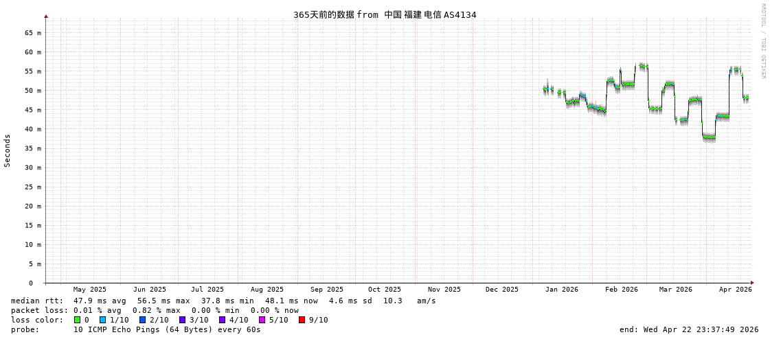Click the magenta 5/10 loss swatch
Image resolution: width=770 pixels, height=339 pixels.
tap(262, 320)
